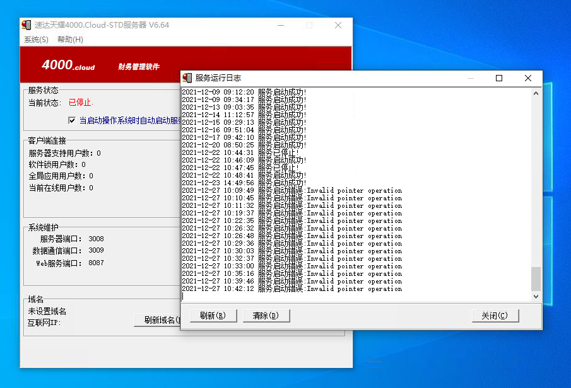
Task: Click the Web service port value 8087
Action: click(x=96, y=263)
